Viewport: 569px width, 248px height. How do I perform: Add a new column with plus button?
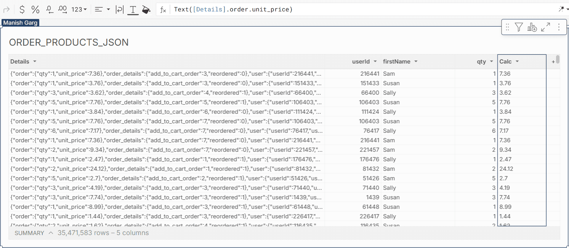coord(553,62)
